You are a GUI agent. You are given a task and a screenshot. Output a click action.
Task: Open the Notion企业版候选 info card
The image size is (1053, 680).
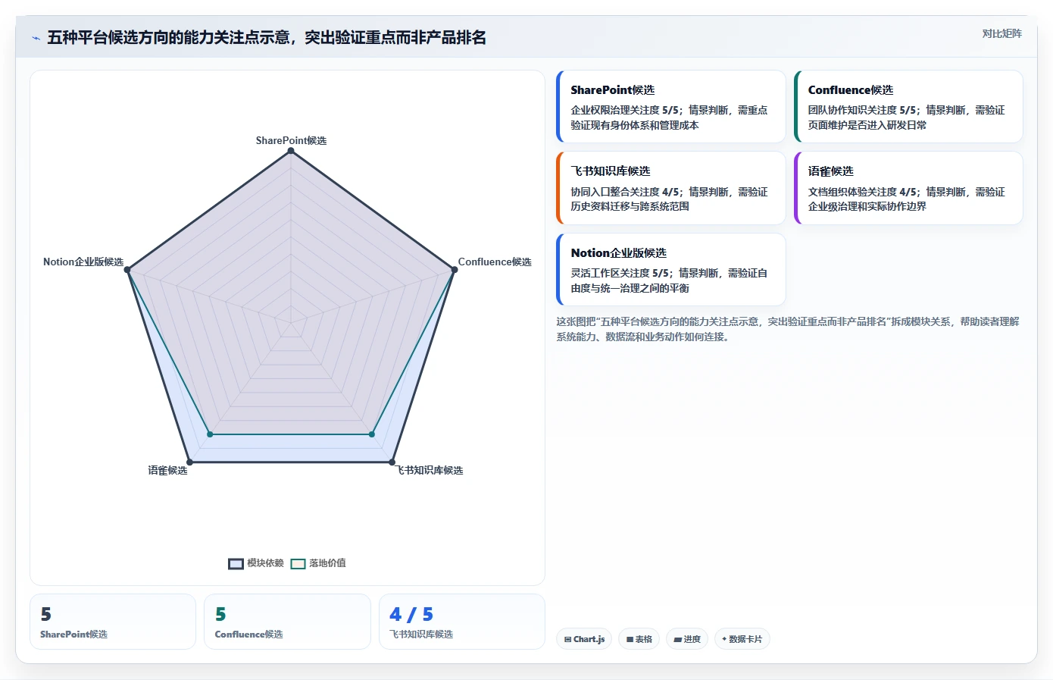(x=670, y=269)
